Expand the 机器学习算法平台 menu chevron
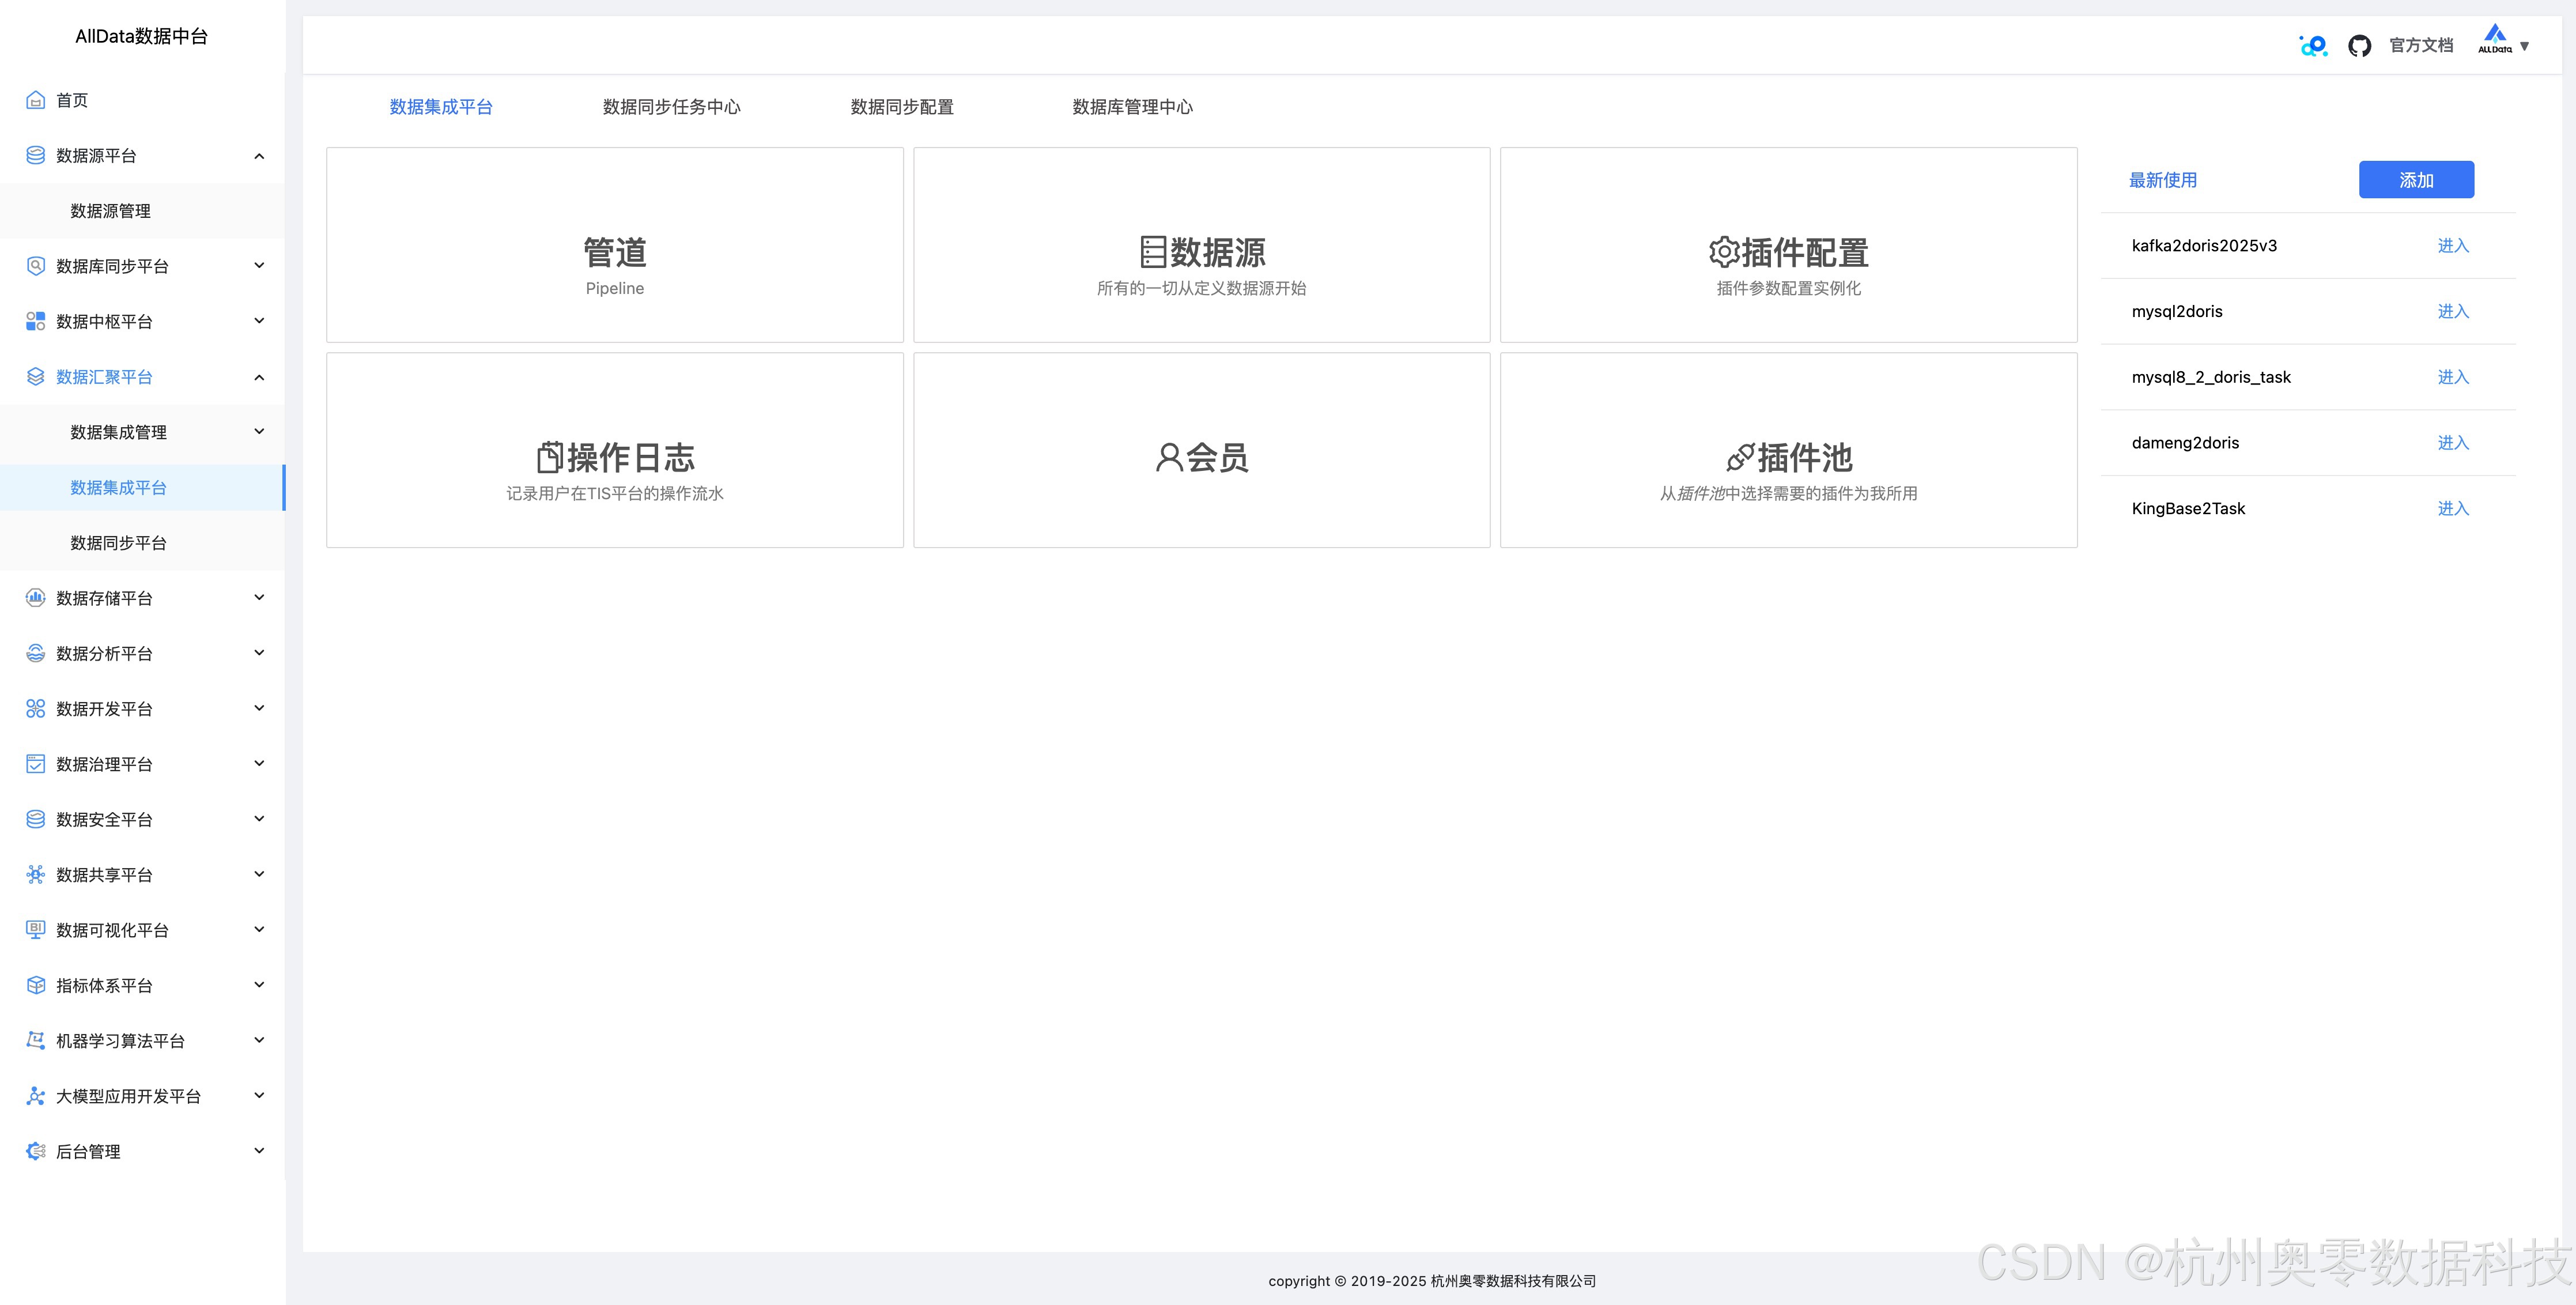This screenshot has width=2576, height=1305. pyautogui.click(x=259, y=1041)
